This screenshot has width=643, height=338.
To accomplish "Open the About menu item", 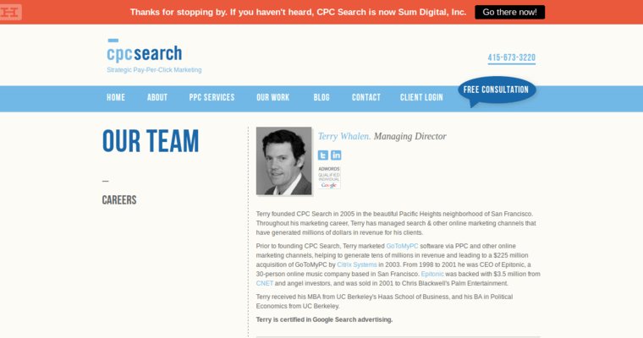I will (157, 97).
